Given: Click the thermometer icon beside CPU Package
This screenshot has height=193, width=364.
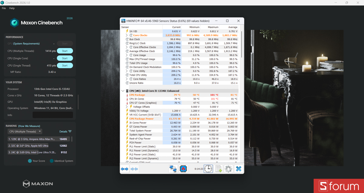Looking at the screenshot, I should pyautogui.click(x=127, y=95).
